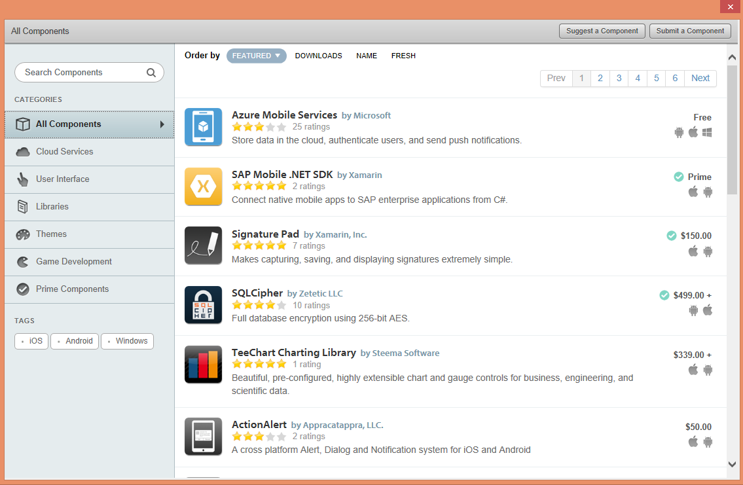Go to page 3 of results
Viewport: 743px width, 485px height.
(x=619, y=78)
